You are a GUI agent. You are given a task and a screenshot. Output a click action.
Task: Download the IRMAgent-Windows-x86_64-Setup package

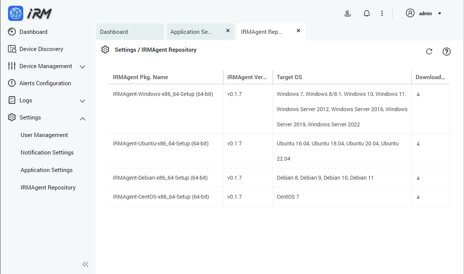(418, 94)
